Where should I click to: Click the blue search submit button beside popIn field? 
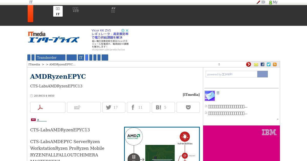pos(262,74)
